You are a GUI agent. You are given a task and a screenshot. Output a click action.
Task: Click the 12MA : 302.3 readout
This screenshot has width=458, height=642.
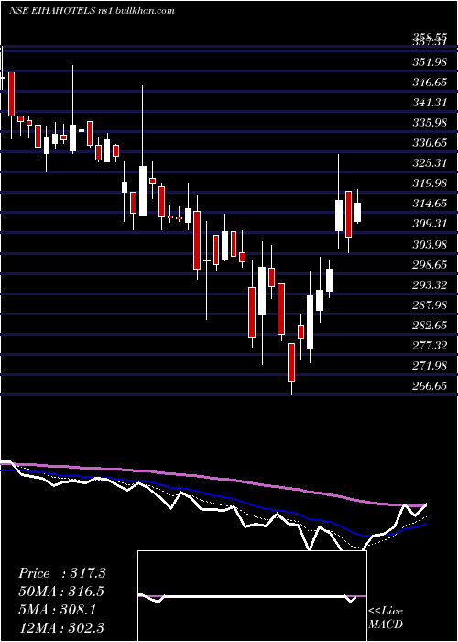click(x=61, y=627)
